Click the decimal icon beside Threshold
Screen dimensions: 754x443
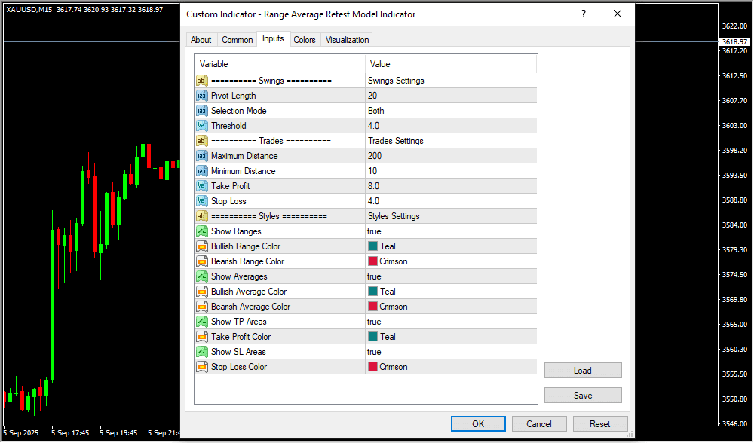[x=201, y=126]
